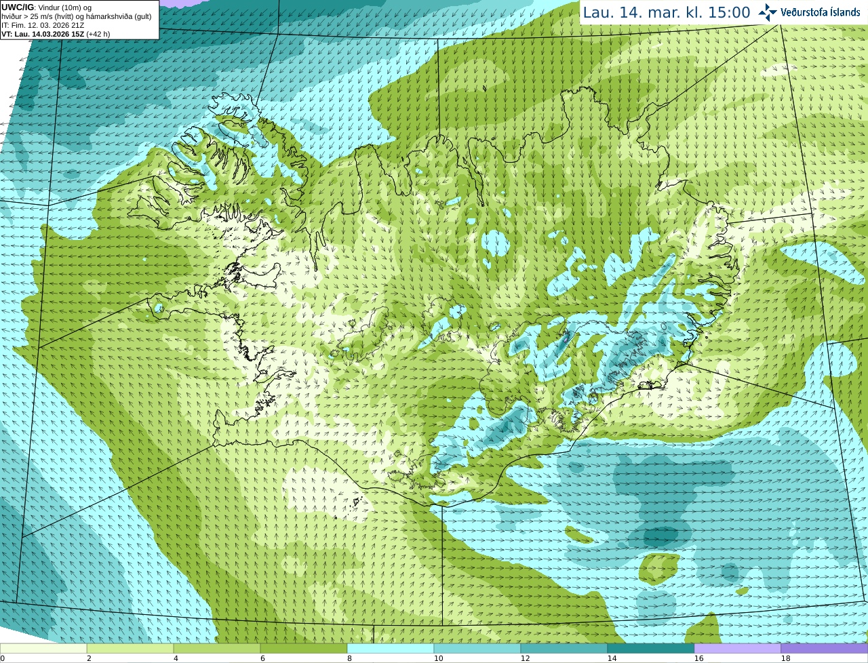The width and height of the screenshot is (868, 663).
Task: Click the hviður > 25 m/s description line
Action: tap(77, 16)
